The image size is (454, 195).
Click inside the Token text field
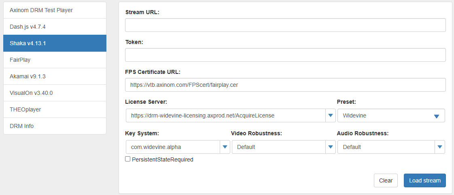pos(285,55)
